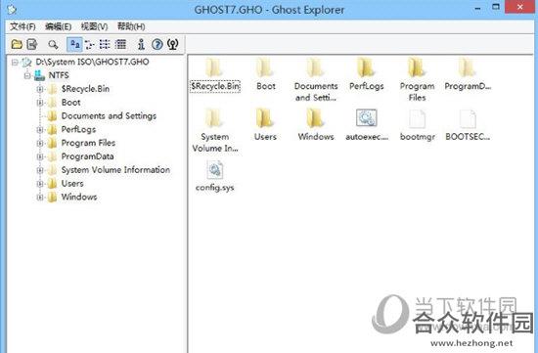Click the Symantec web toolbar icon
The height and width of the screenshot is (353, 538).
coord(173,44)
